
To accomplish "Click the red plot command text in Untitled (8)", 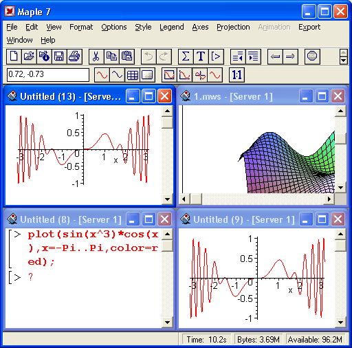I will point(93,248).
